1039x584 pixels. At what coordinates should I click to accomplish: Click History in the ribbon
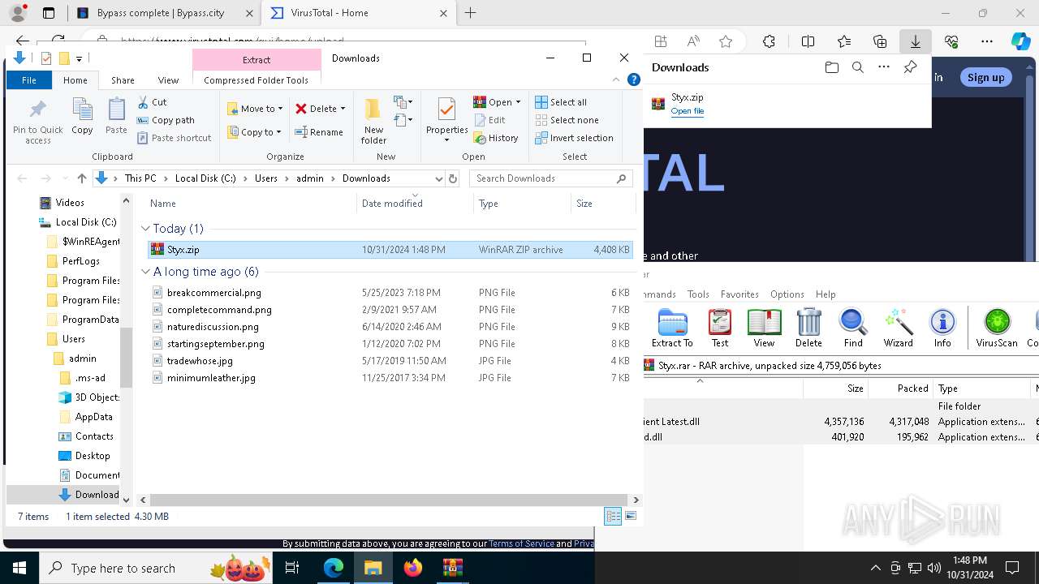tap(495, 138)
